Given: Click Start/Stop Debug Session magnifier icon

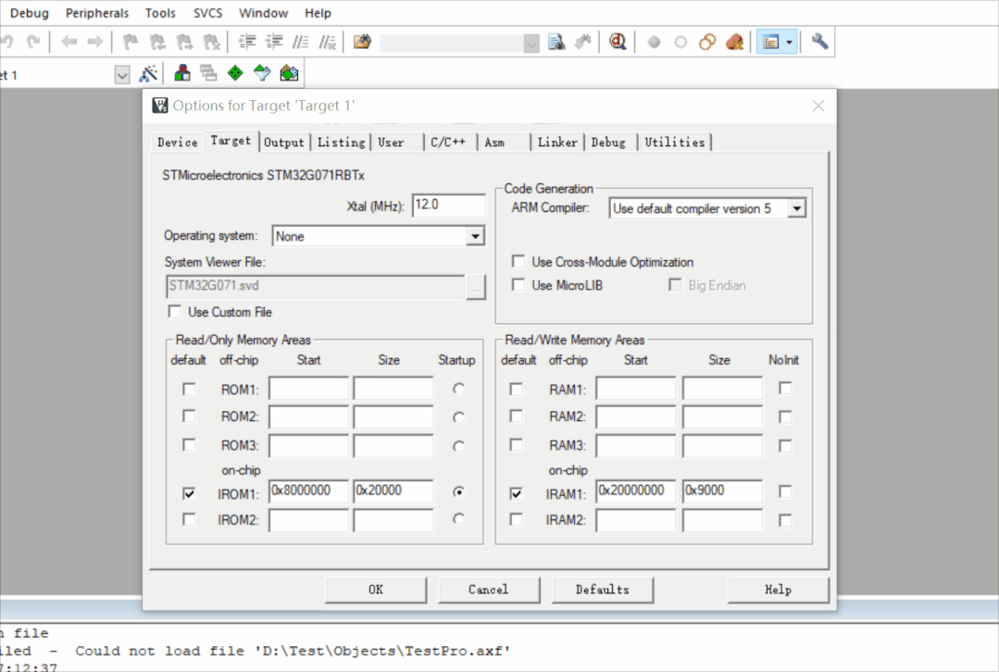Looking at the screenshot, I should pos(618,42).
